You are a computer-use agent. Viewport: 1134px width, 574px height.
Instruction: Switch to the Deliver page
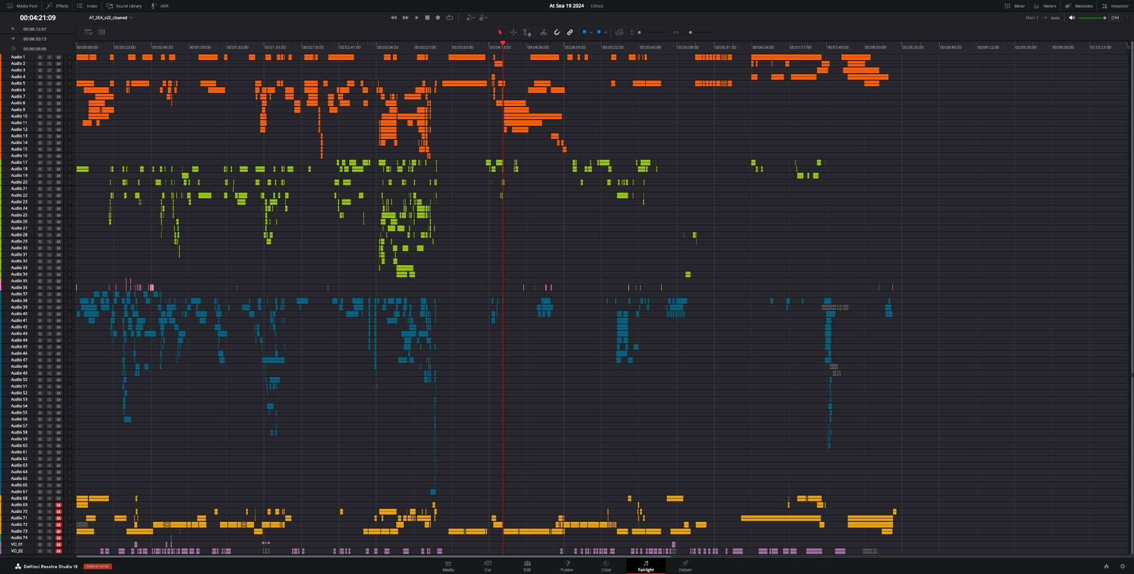(685, 566)
